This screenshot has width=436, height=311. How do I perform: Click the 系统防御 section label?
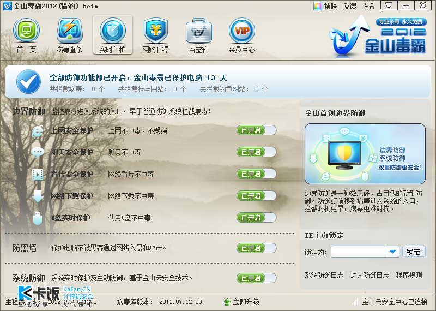click(29, 278)
